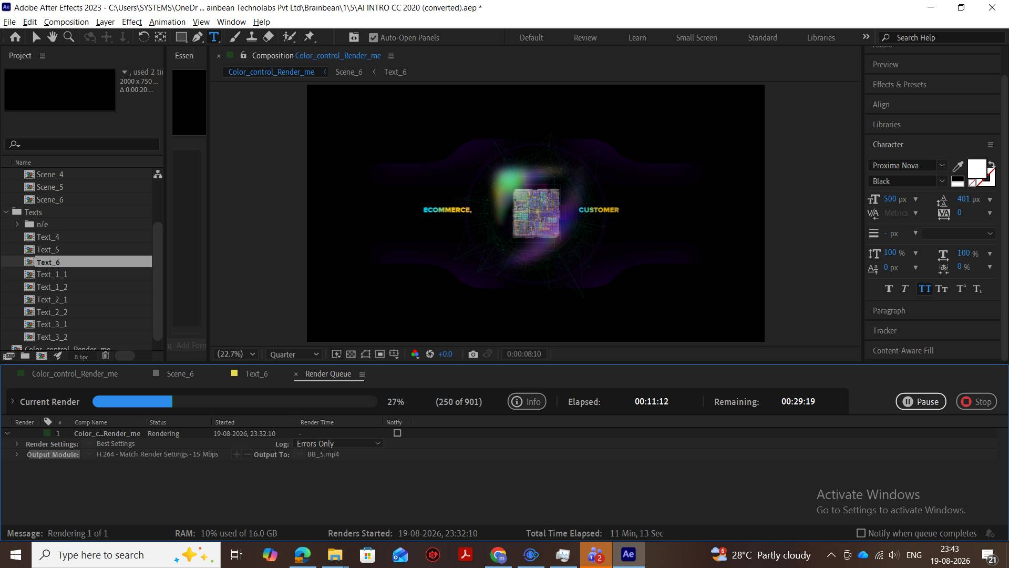Select the Puppet Pin tool

coord(309,37)
